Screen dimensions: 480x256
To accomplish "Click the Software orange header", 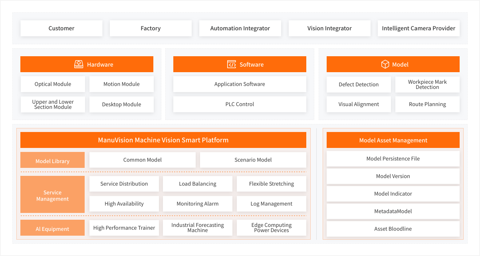I will pyautogui.click(x=240, y=64).
